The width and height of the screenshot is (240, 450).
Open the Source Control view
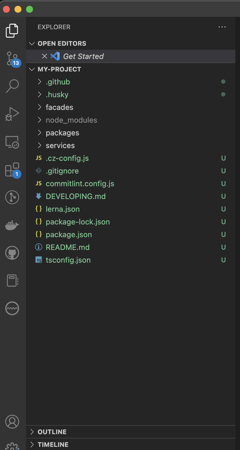pyautogui.click(x=12, y=59)
